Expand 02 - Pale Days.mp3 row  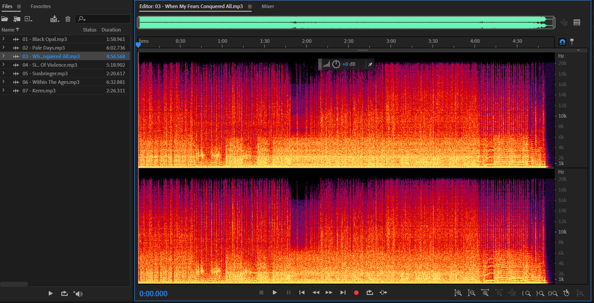point(3,47)
